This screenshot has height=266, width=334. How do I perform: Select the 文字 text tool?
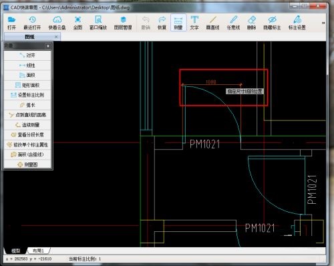click(194, 23)
